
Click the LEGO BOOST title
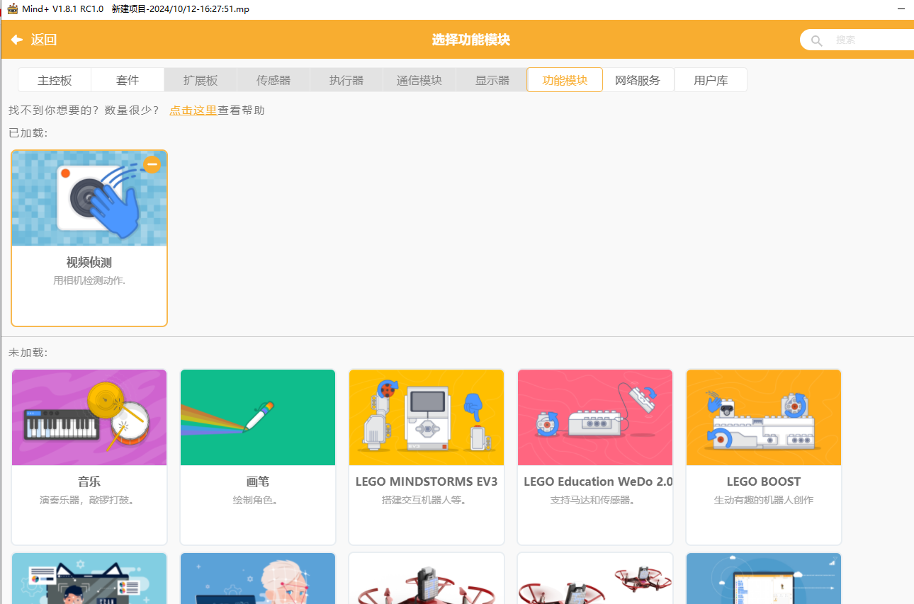click(764, 482)
